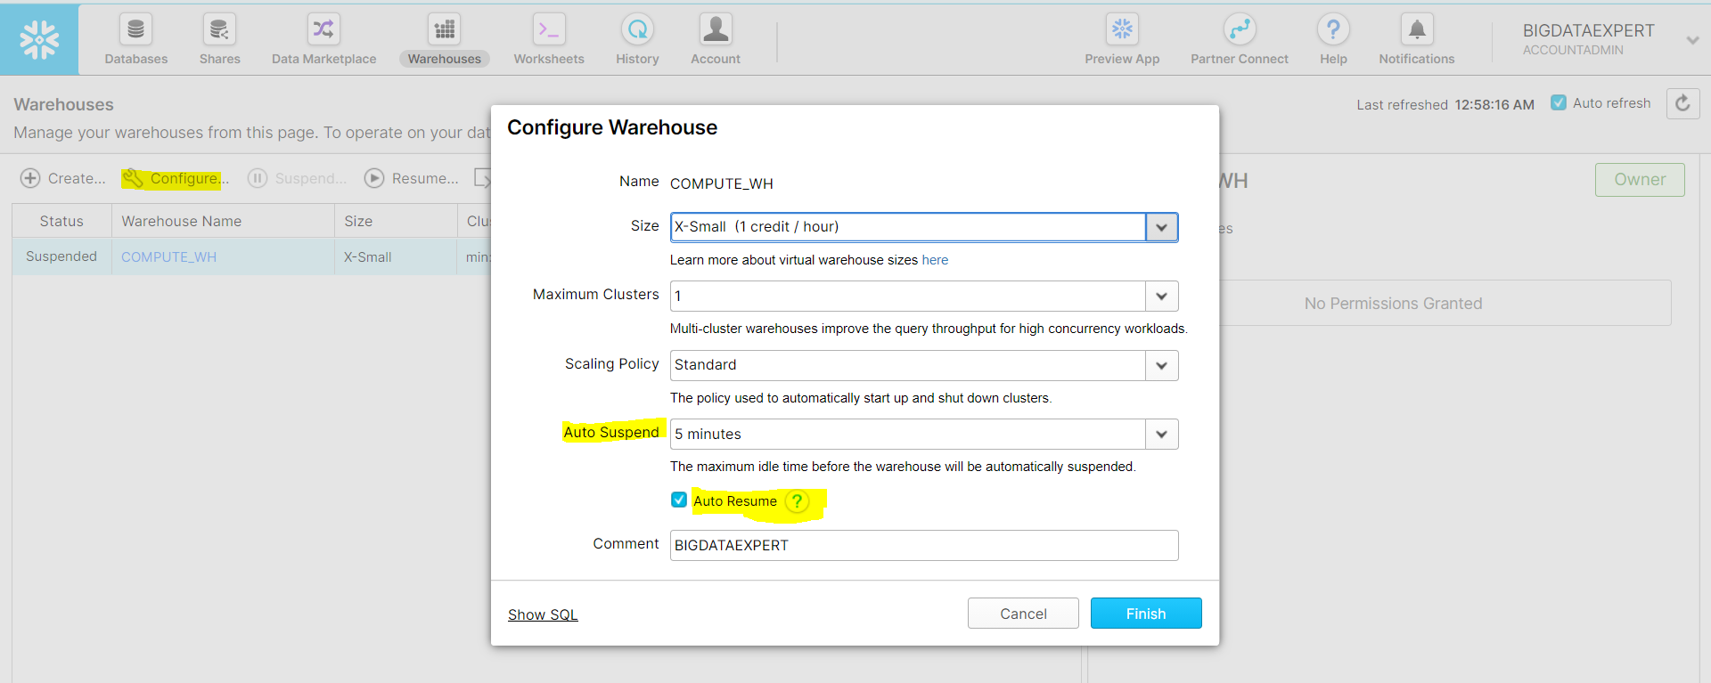
Task: Switch to Worksheets
Action: click(548, 39)
